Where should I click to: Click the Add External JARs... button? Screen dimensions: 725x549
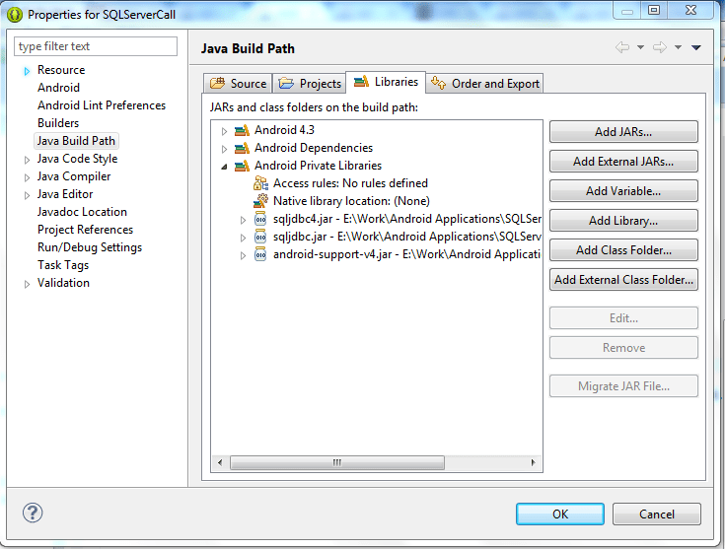623,162
